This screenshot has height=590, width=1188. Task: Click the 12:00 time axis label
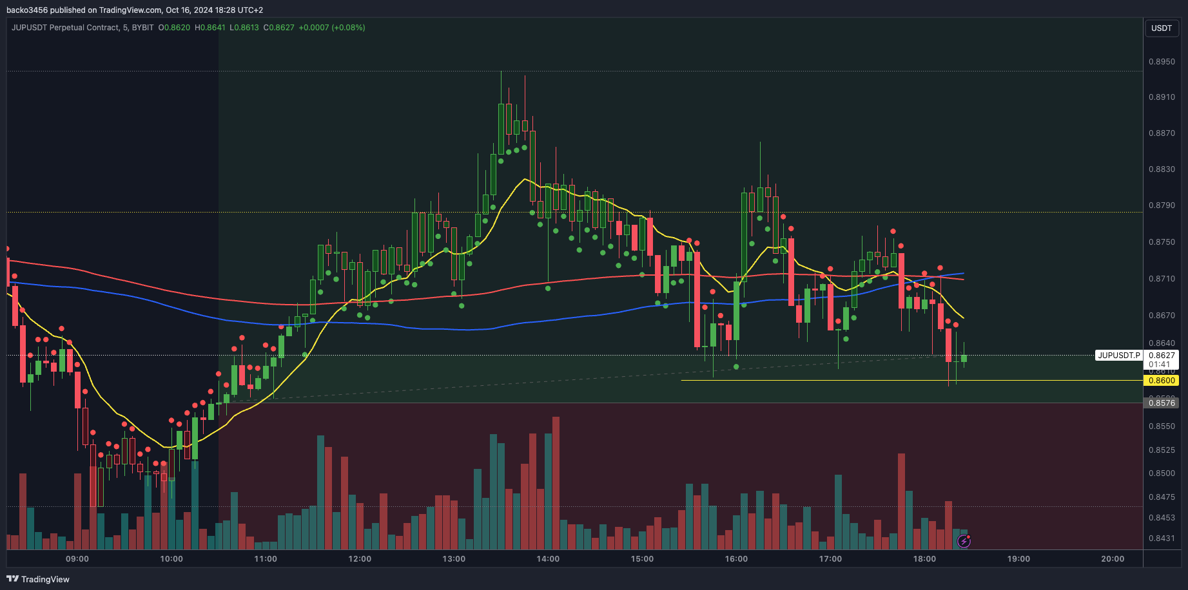click(360, 559)
